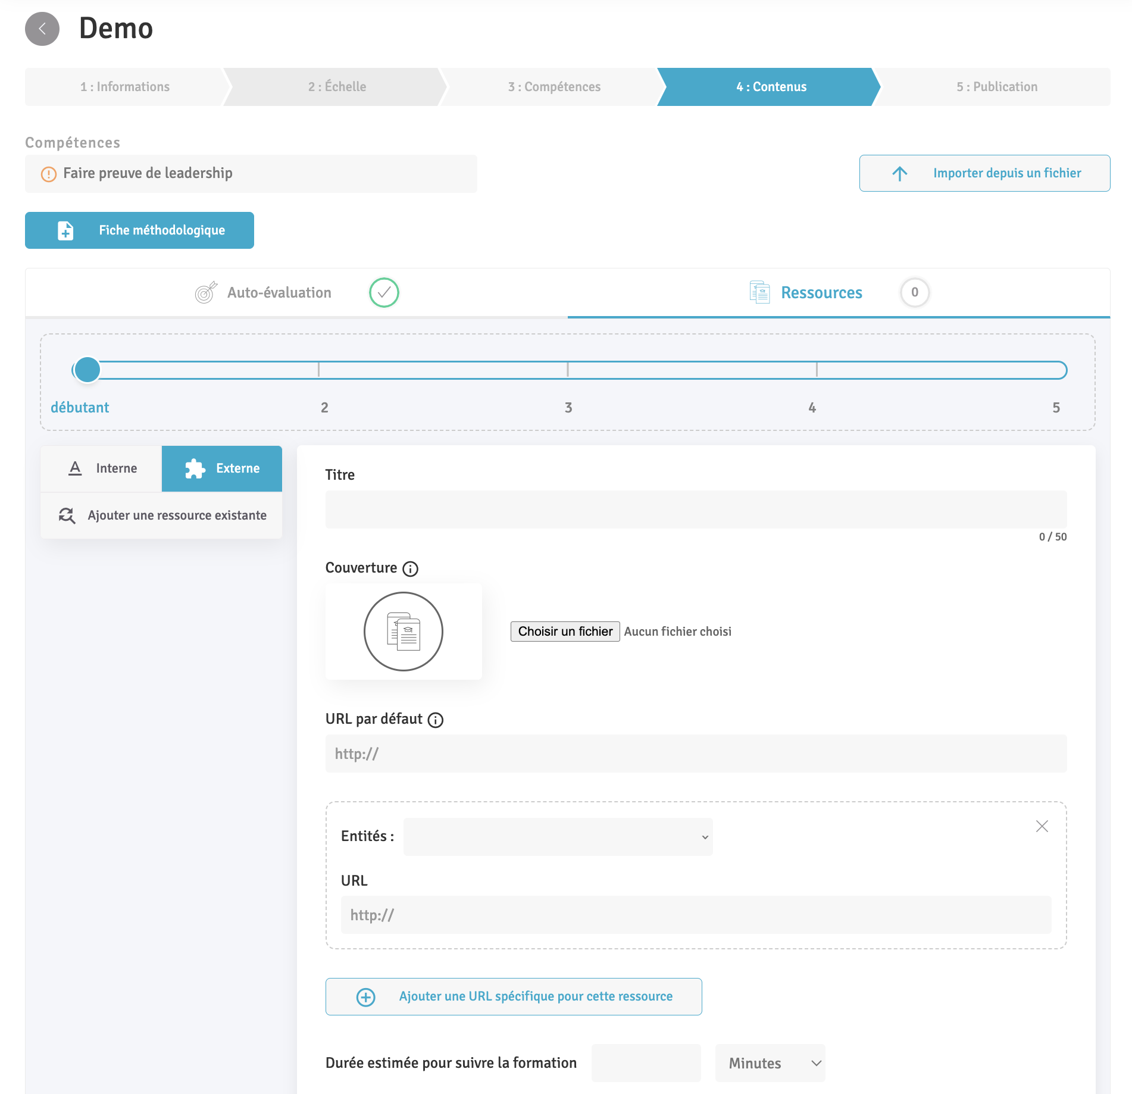Select the Interne resource type
This screenshot has height=1094, width=1132.
coord(102,468)
